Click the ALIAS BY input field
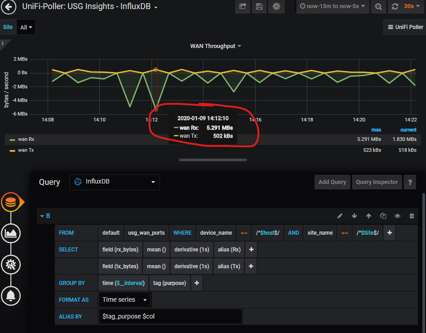The image size is (426, 333). pos(170,316)
